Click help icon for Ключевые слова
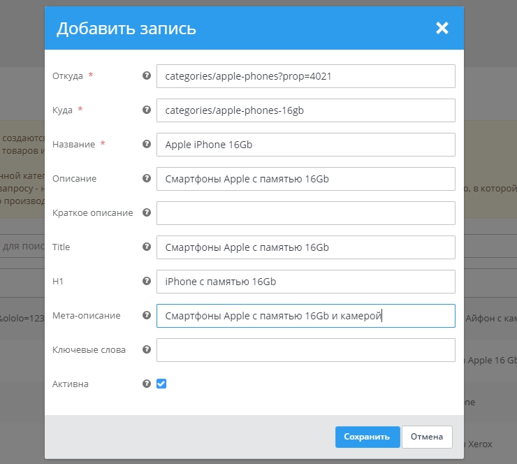 click(147, 349)
